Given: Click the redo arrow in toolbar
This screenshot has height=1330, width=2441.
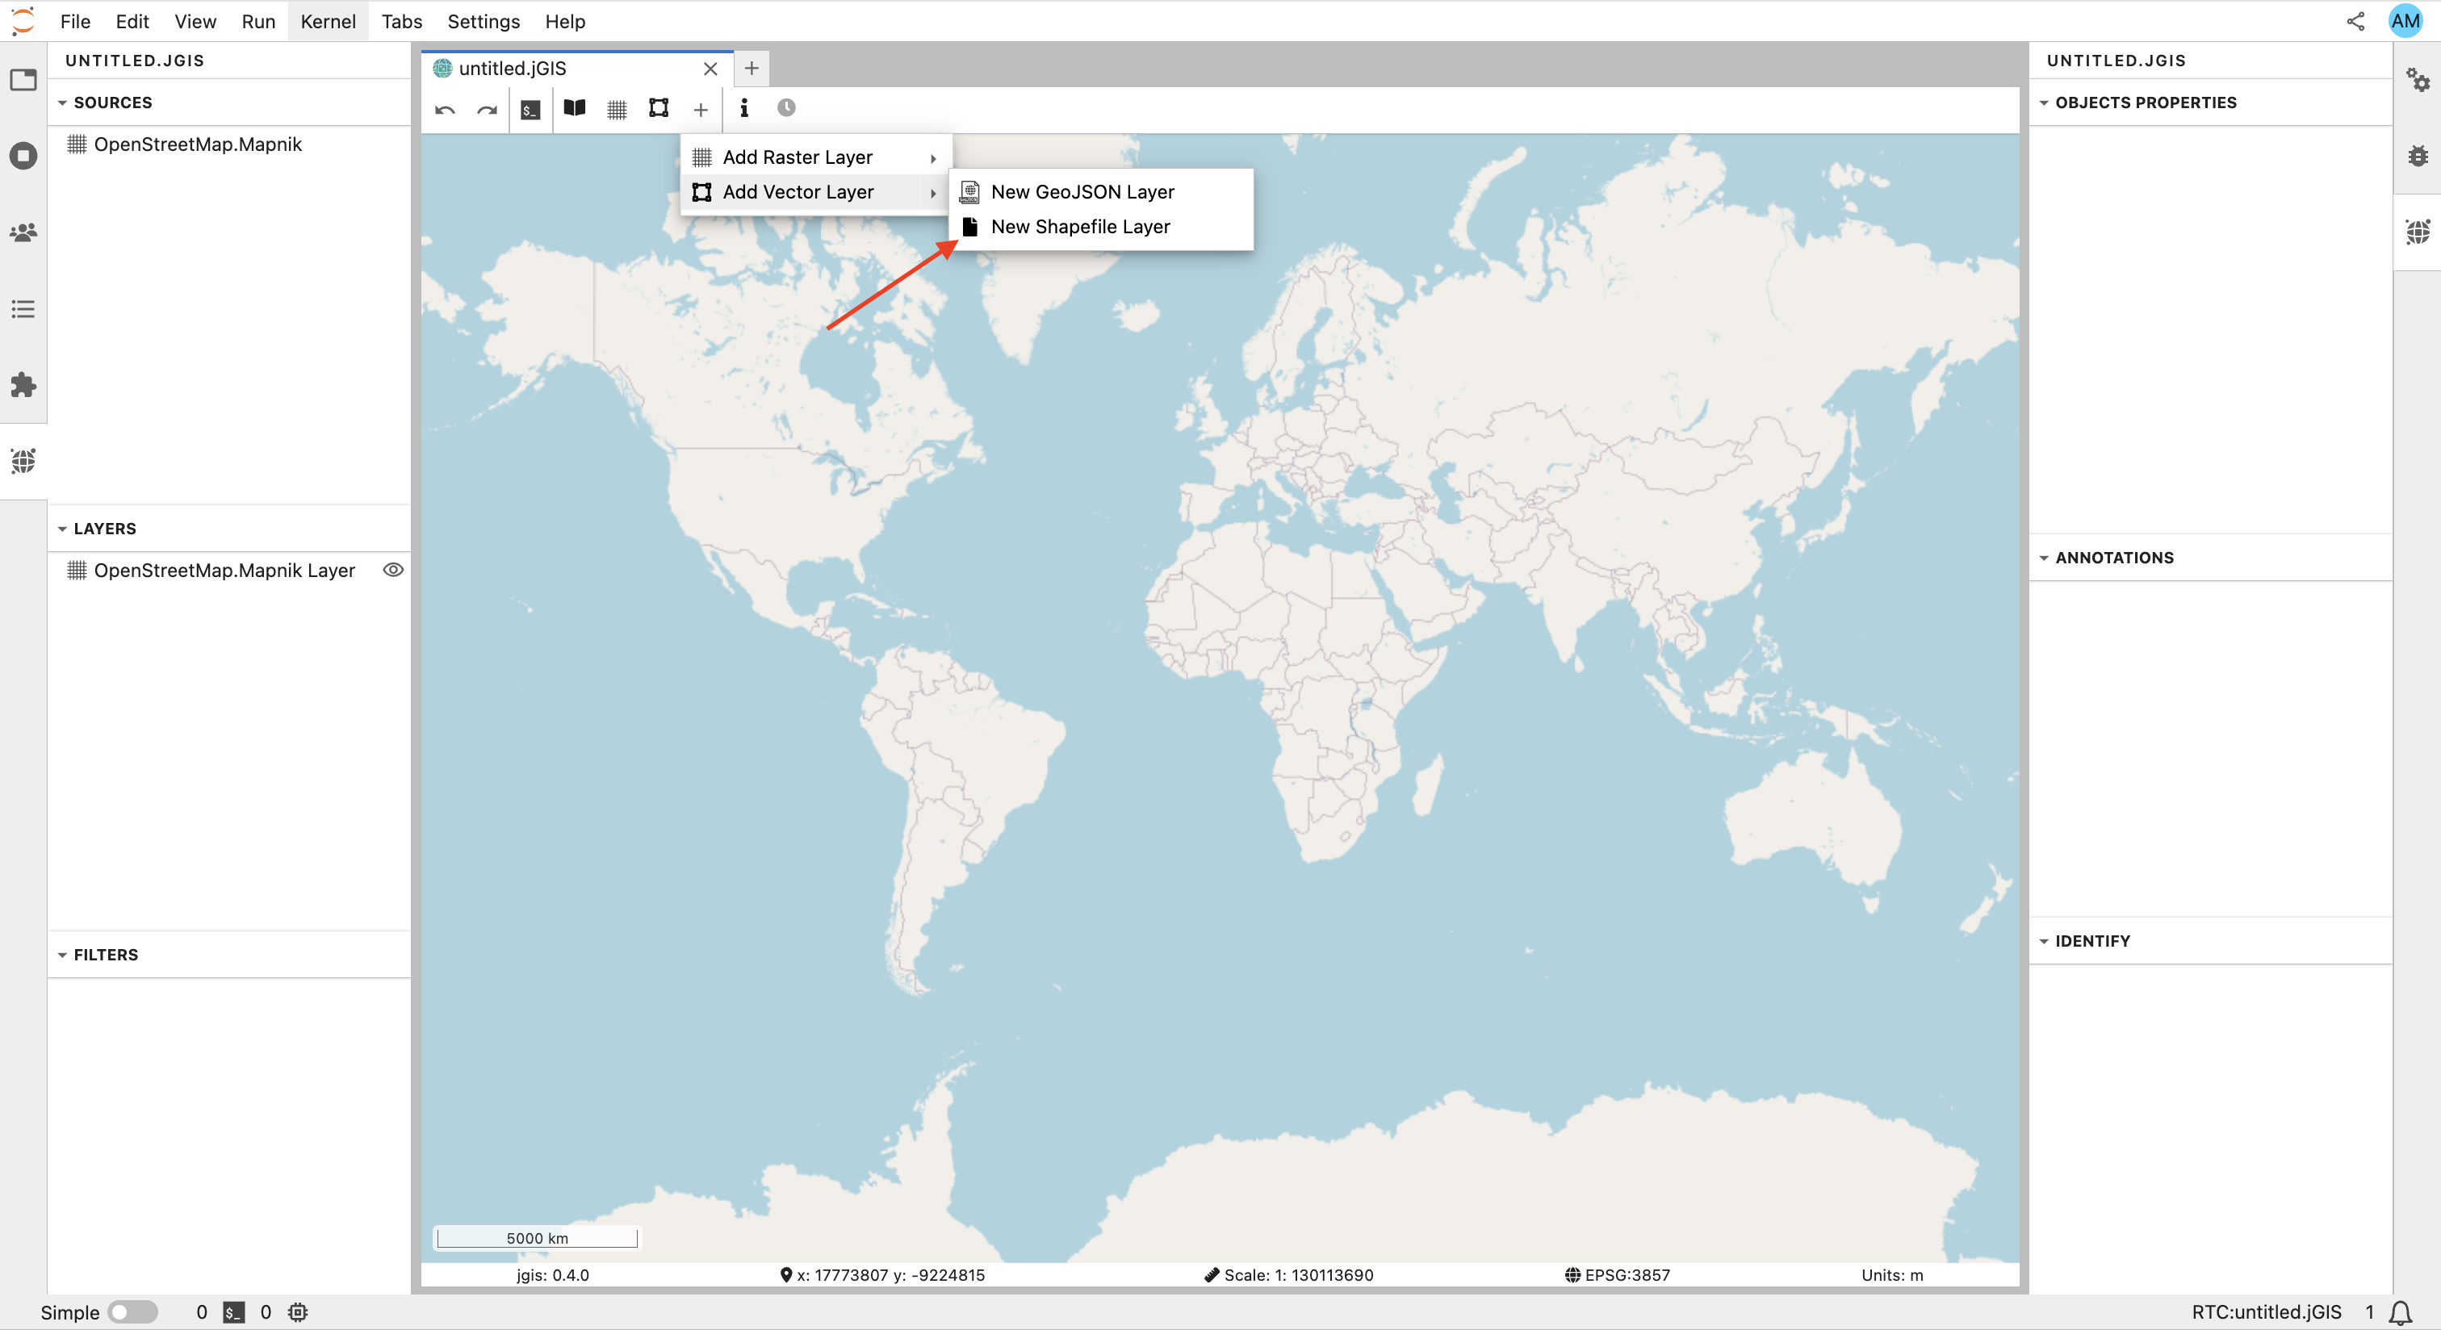Looking at the screenshot, I should pyautogui.click(x=487, y=109).
